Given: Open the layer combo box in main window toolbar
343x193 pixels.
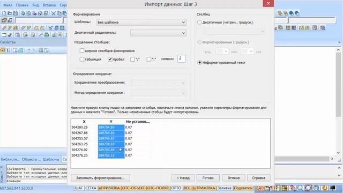Looking at the screenshot, I should (39, 20).
